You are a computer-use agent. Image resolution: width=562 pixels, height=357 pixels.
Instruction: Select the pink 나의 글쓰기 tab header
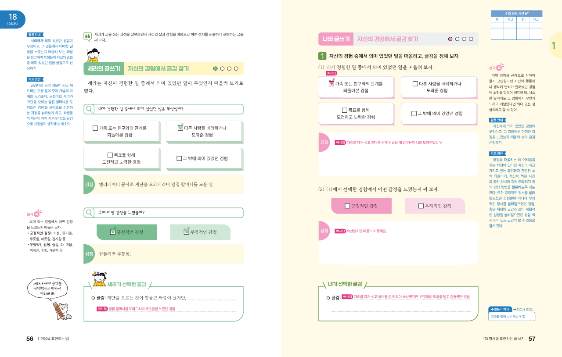[x=336, y=39]
